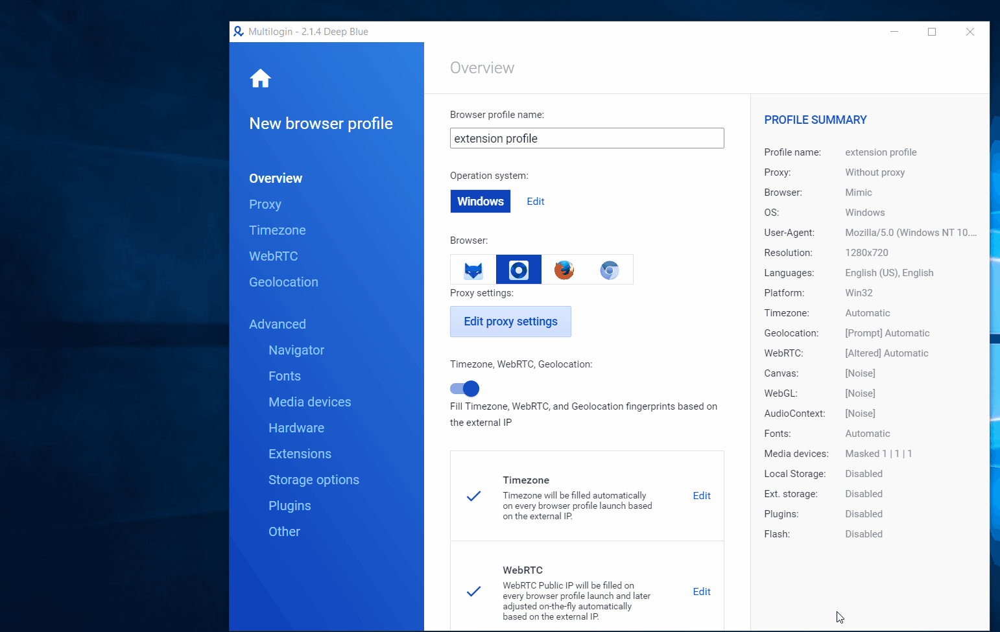Screen dimensions: 1000x632
Task: Maximize the Multilogin window
Action: 932,32
